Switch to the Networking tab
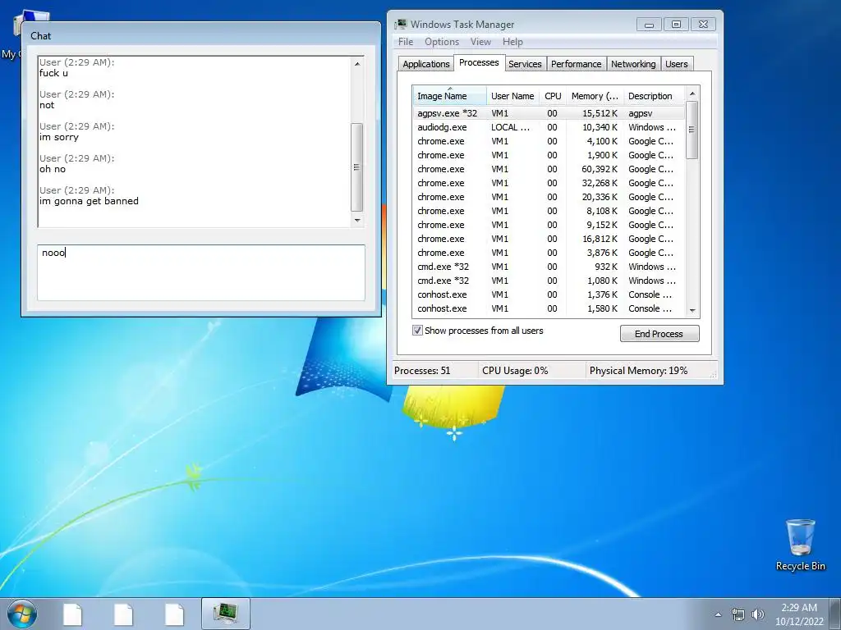 point(633,64)
